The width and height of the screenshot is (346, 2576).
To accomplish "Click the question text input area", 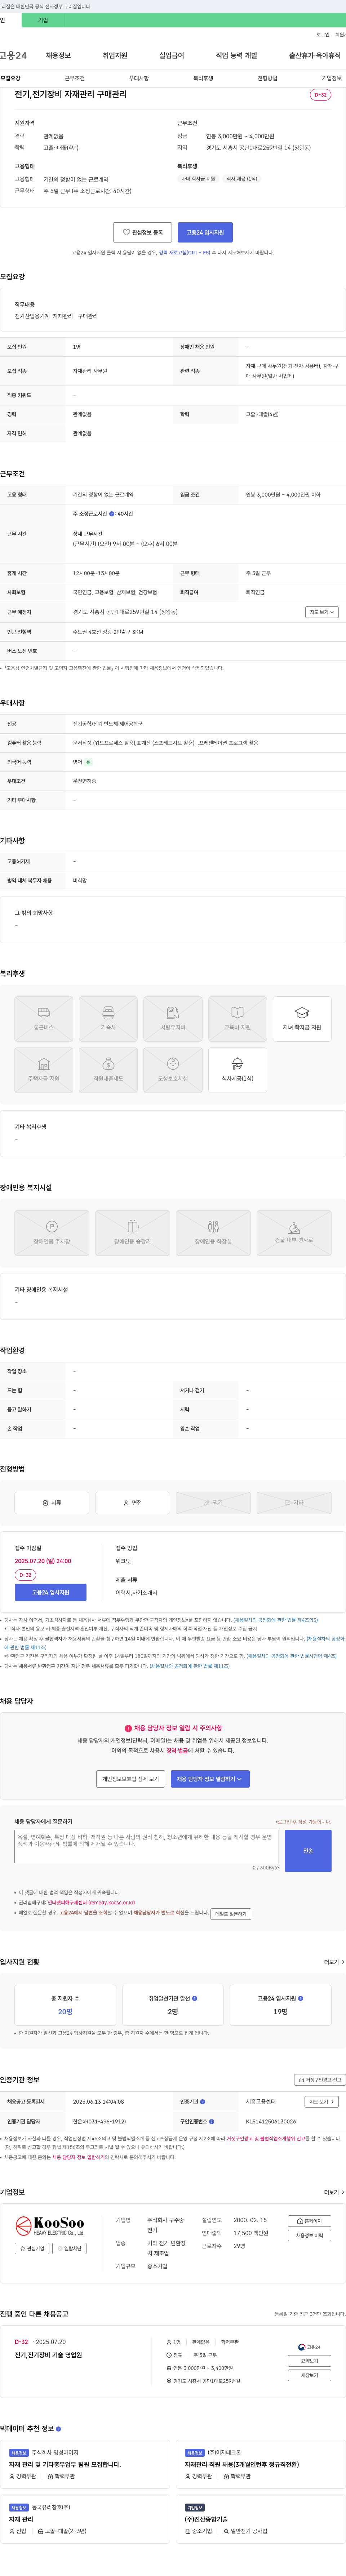I will (147, 1846).
